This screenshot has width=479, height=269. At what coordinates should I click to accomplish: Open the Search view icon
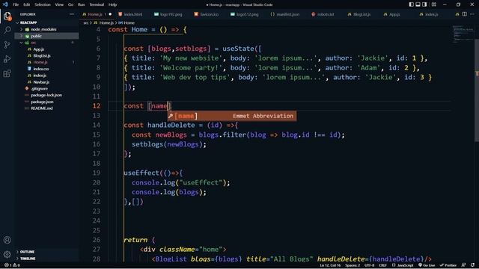point(7,30)
